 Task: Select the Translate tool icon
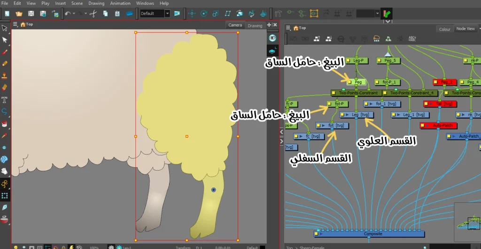pos(192,14)
